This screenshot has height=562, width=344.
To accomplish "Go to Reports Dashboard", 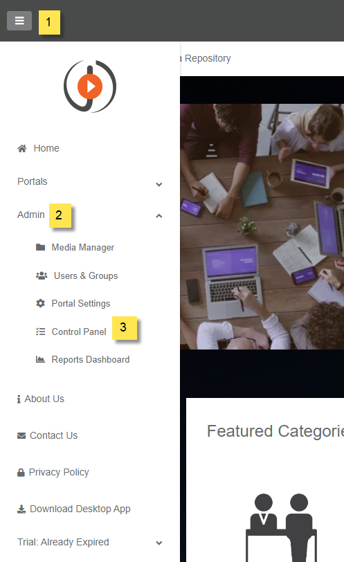I will pos(91,359).
